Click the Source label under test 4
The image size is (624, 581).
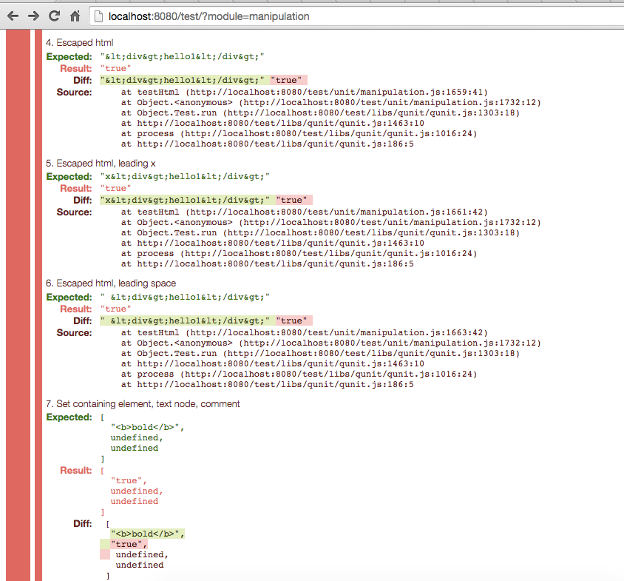74,92
